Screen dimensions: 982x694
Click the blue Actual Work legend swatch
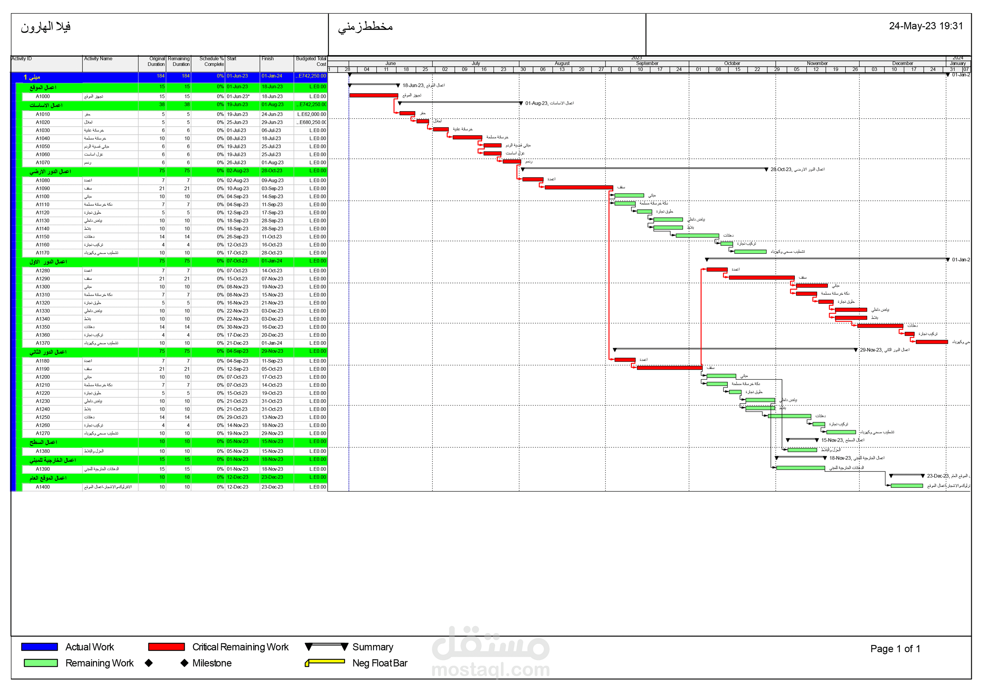click(39, 646)
